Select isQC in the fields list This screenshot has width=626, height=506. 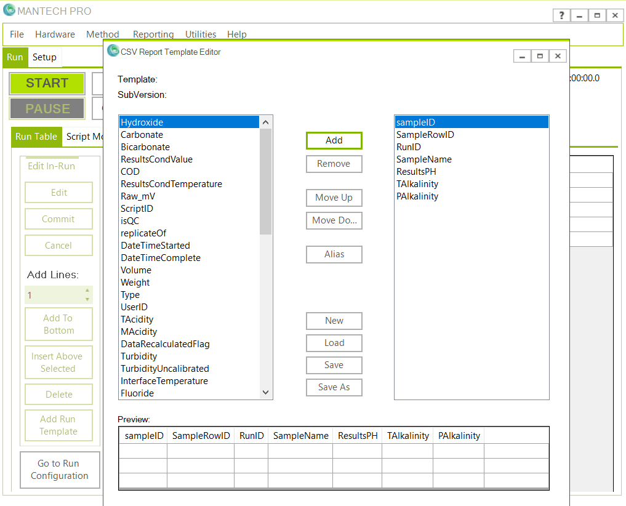click(189, 221)
